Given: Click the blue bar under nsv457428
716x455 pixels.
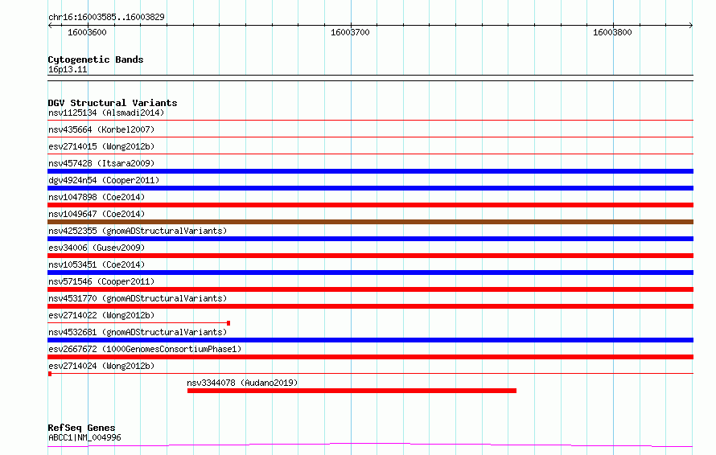Looking at the screenshot, I should (x=370, y=171).
